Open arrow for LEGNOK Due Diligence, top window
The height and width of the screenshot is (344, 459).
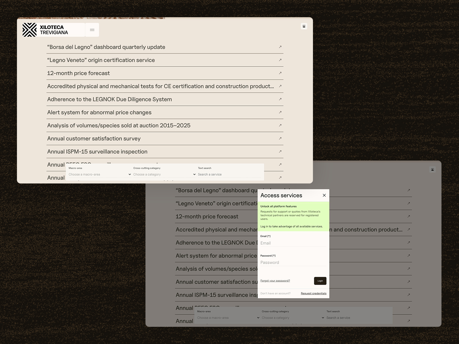tap(280, 99)
